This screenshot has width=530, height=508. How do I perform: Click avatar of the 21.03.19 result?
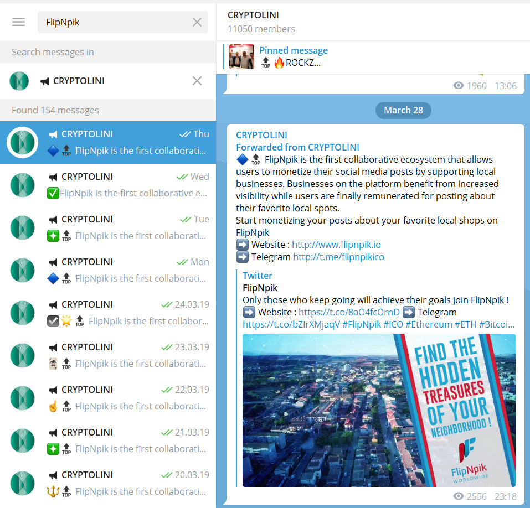(22, 440)
